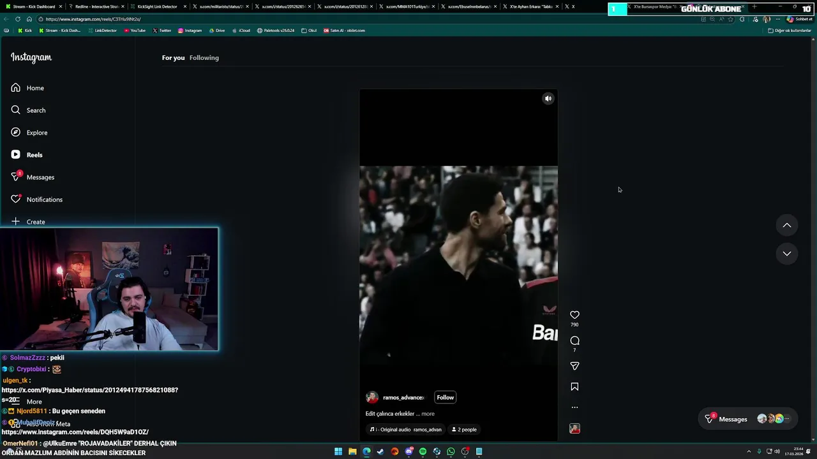View the 2 people tagged
This screenshot has width=817, height=459.
(464, 430)
